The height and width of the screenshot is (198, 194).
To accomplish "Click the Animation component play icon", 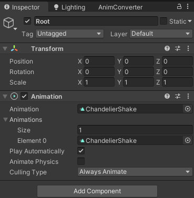I will (14, 96).
